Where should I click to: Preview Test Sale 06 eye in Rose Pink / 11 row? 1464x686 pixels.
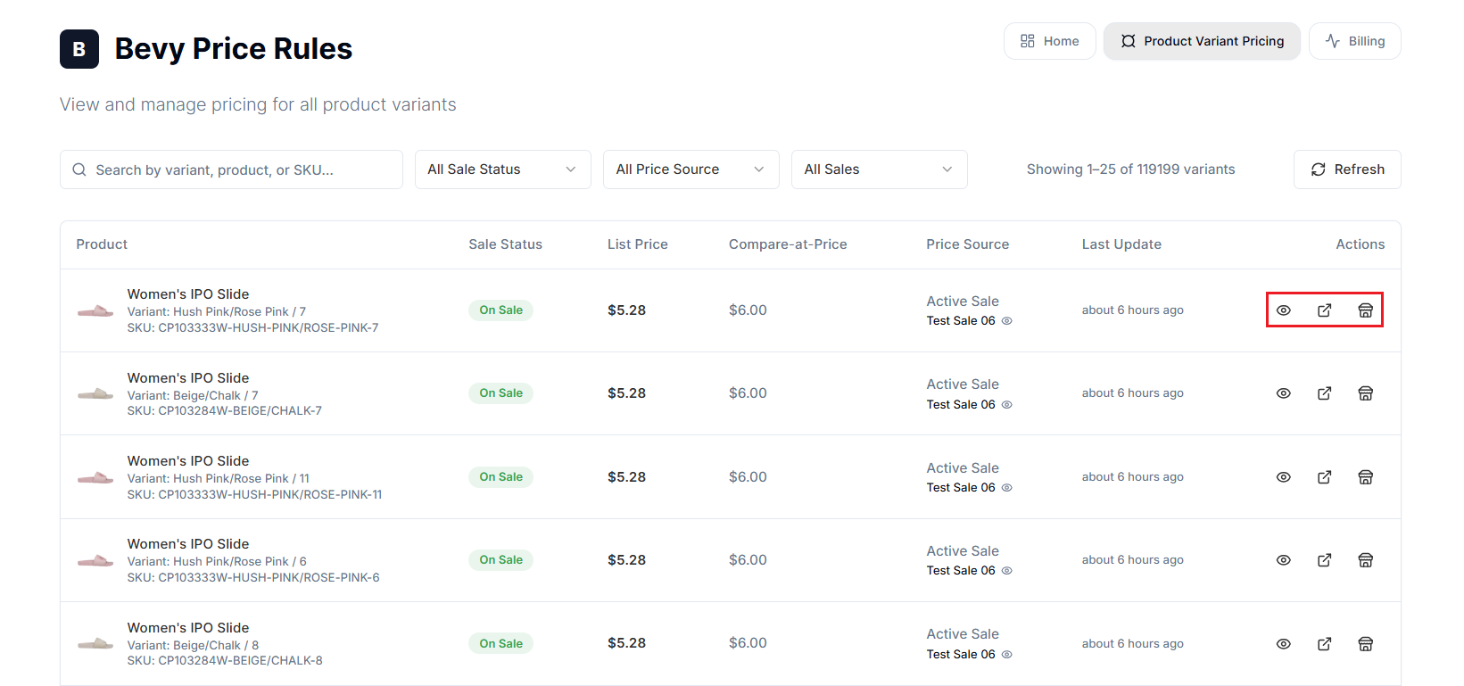(1007, 488)
